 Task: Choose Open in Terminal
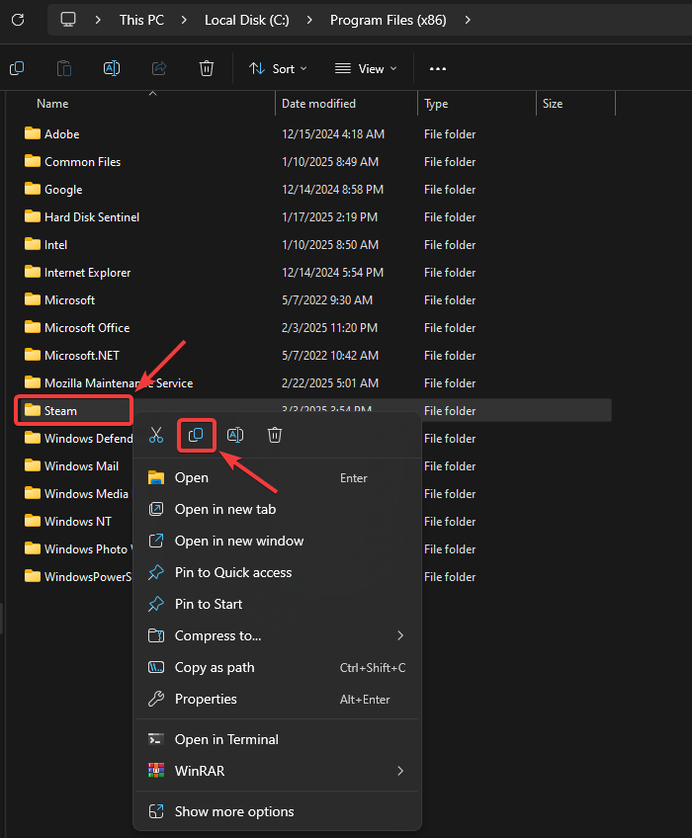pyautogui.click(x=226, y=739)
